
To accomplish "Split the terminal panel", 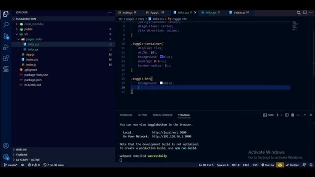I will coord(286,115).
